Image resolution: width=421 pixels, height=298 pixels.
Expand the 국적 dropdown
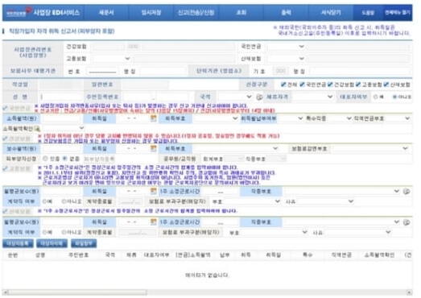point(236,97)
